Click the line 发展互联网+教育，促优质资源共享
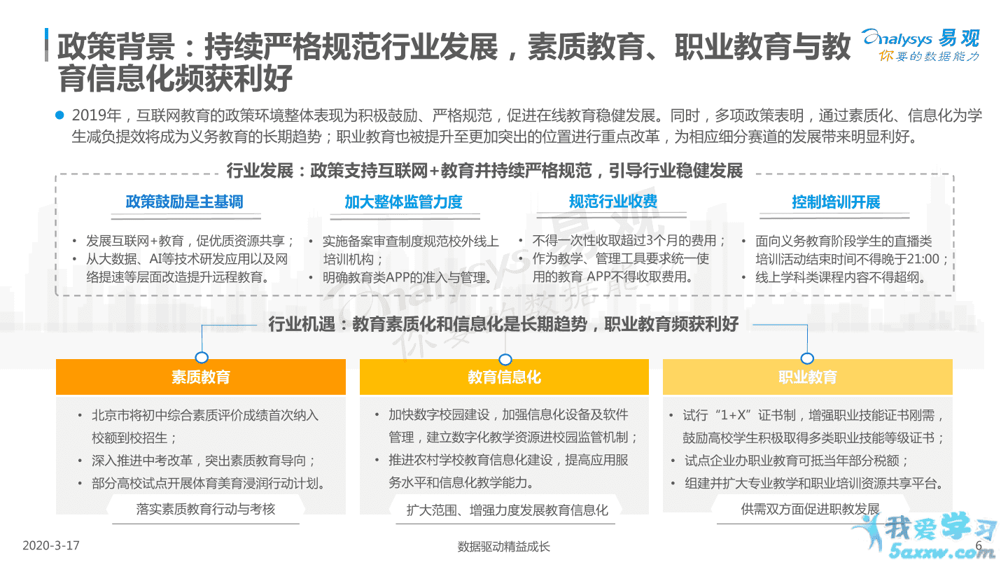Image resolution: width=1008 pixels, height=567 pixels. tap(190, 241)
